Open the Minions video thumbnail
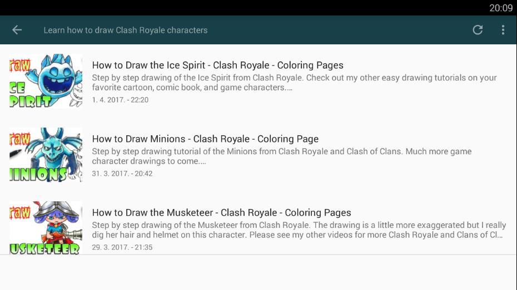 (46, 155)
